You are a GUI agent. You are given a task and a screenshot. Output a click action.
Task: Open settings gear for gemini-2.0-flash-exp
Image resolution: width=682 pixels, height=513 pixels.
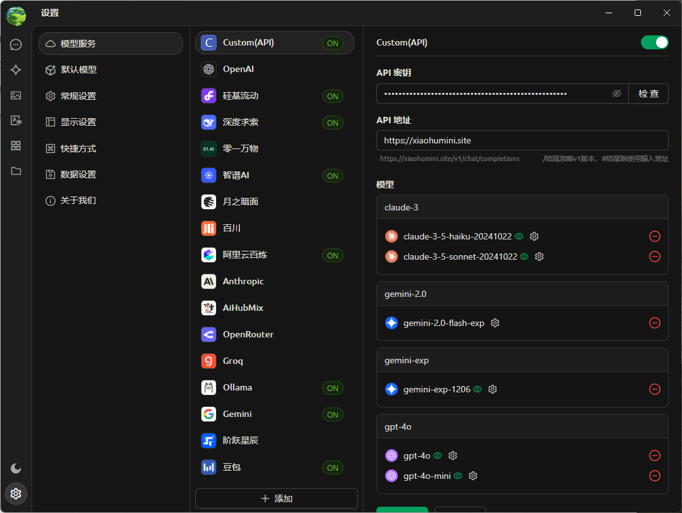(495, 323)
